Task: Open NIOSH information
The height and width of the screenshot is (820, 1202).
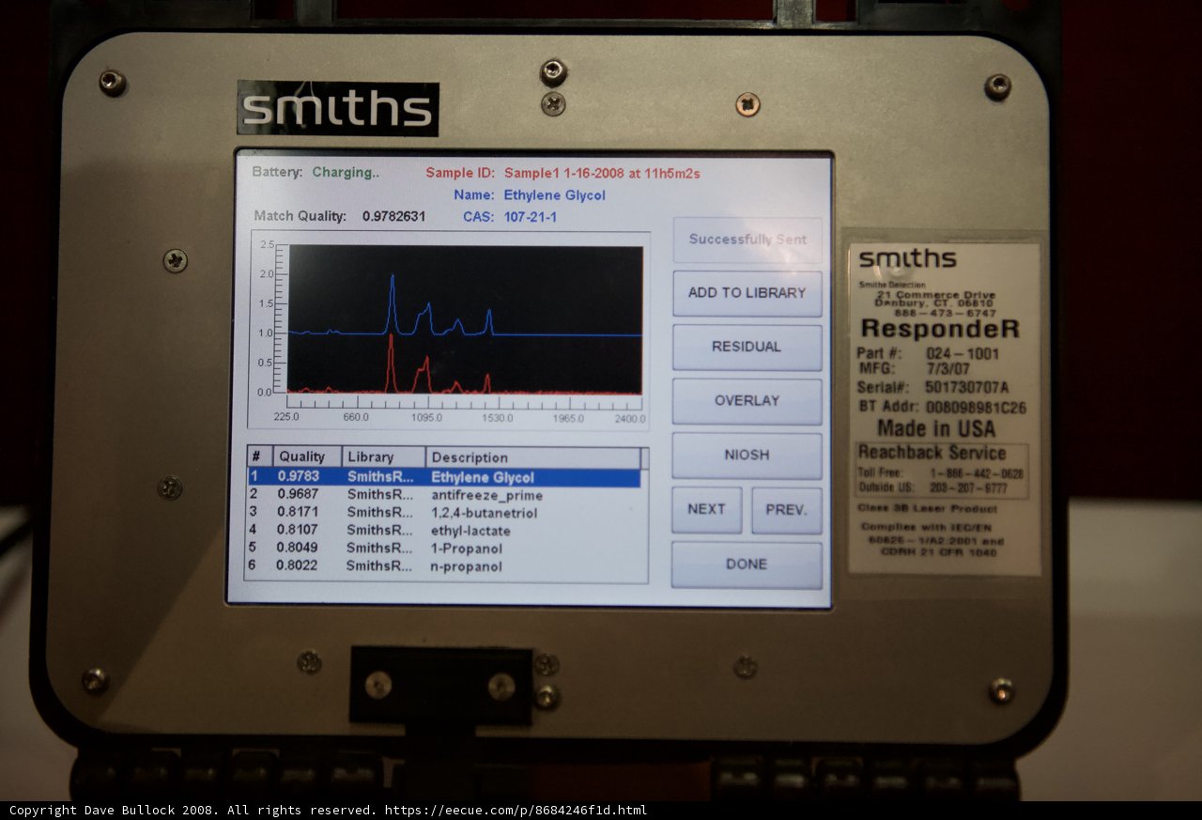Action: coord(747,456)
